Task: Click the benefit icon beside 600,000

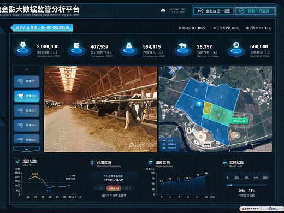Action: (x=236, y=49)
